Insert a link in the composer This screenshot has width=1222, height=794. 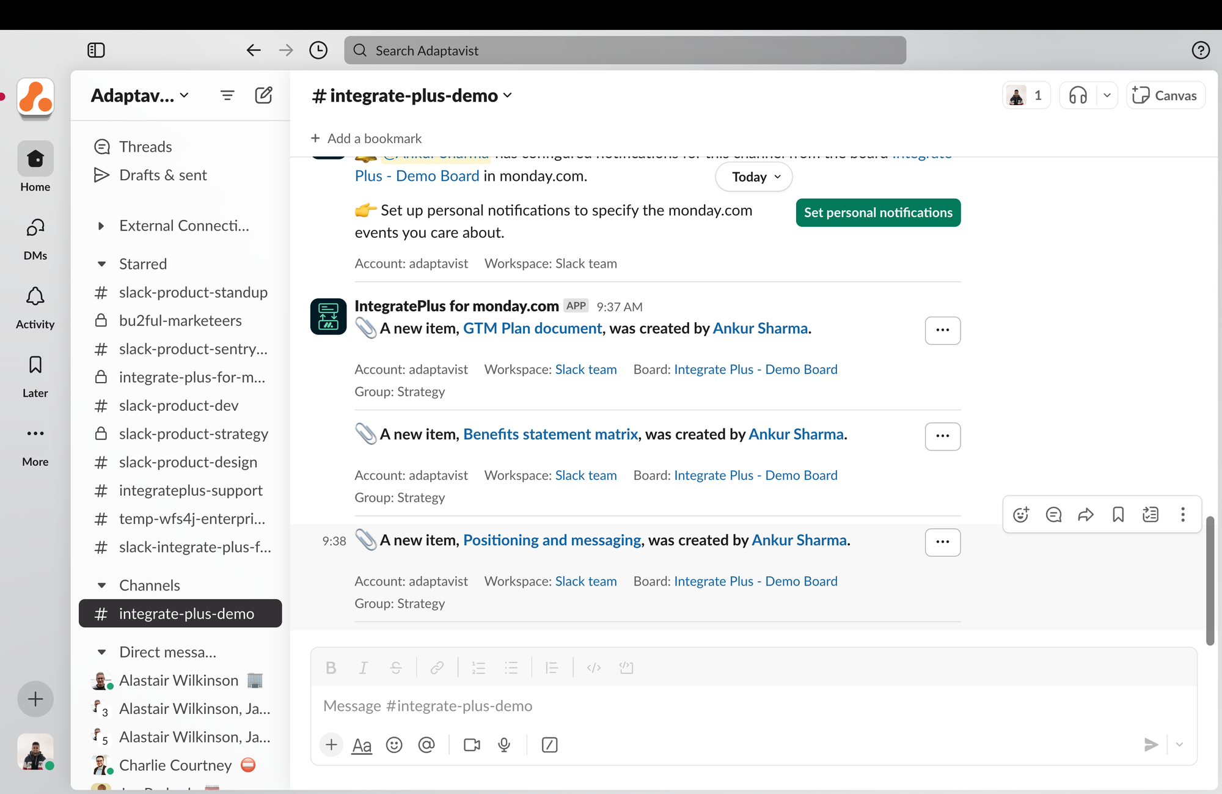point(437,668)
